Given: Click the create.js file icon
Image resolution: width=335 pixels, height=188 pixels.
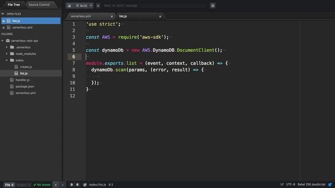Looking at the screenshot, I should click(x=16, y=67).
